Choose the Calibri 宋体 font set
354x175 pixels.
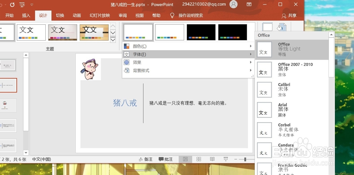[x=292, y=90]
